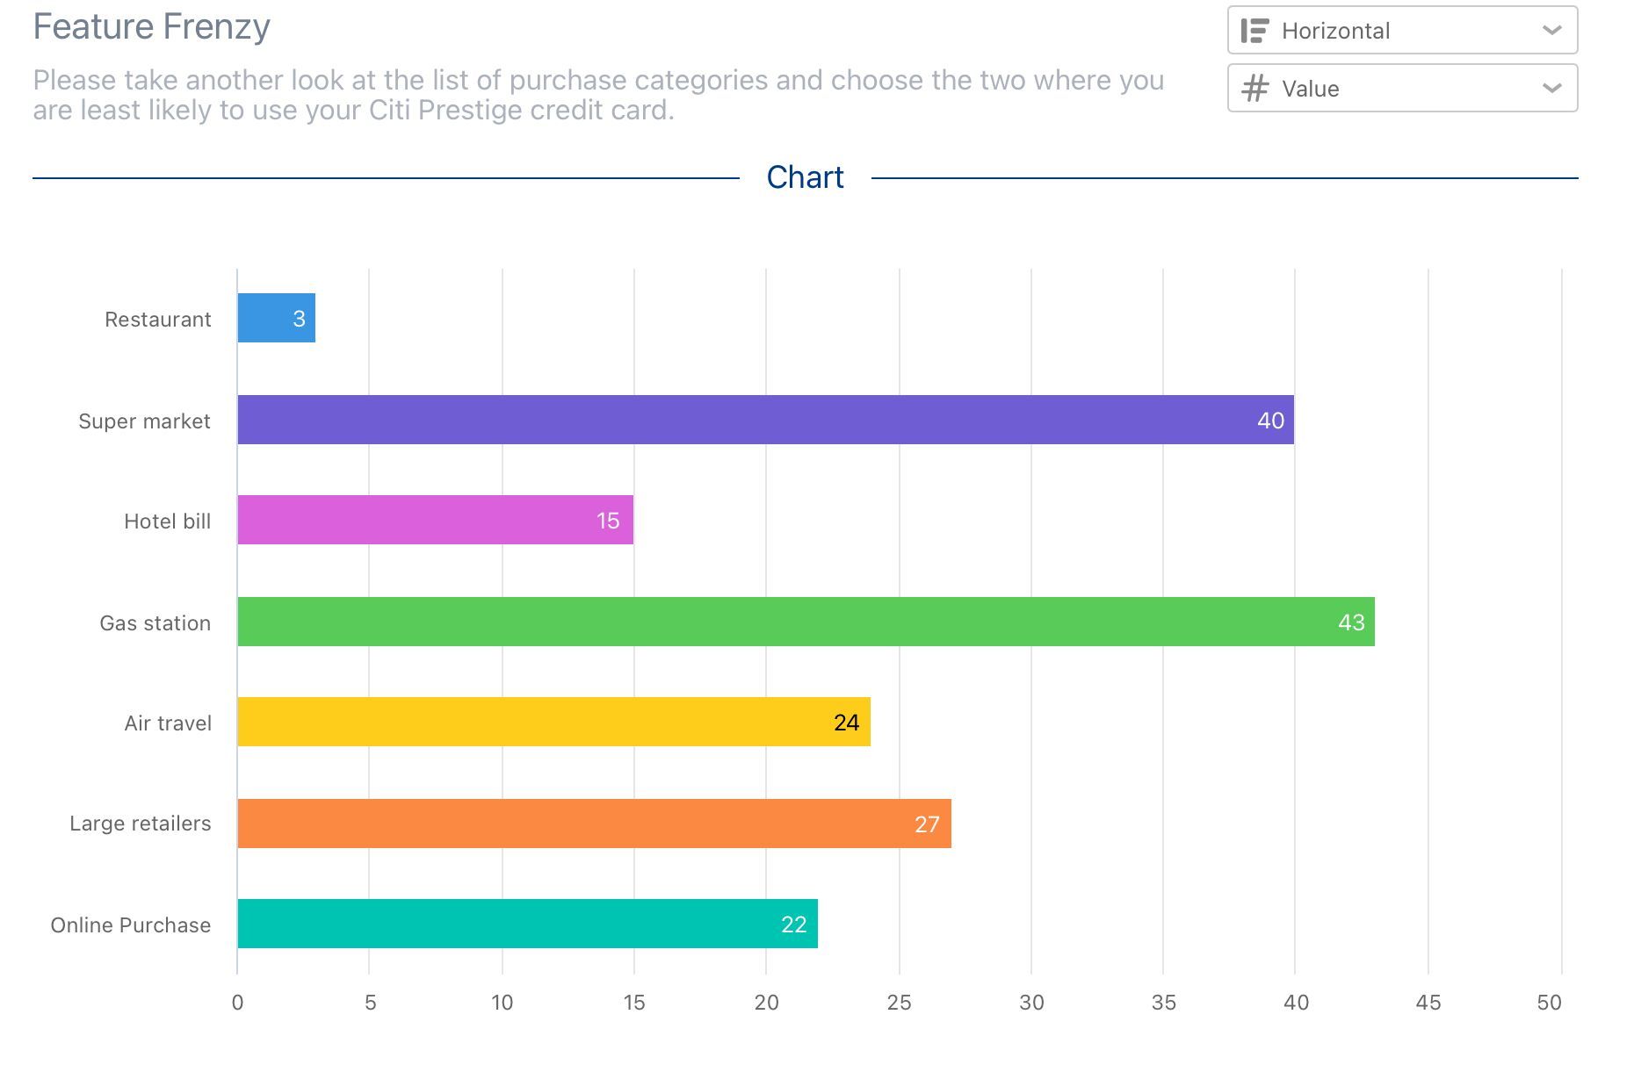Image resolution: width=1634 pixels, height=1079 pixels.
Task: Select the pink Hotel bill bar
Action: pyautogui.click(x=436, y=520)
